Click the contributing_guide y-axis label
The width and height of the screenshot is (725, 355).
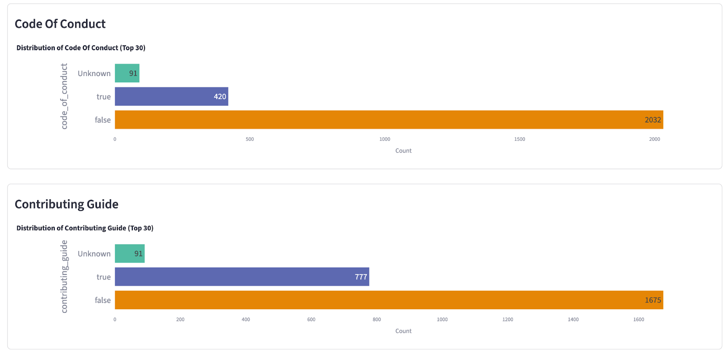point(64,276)
